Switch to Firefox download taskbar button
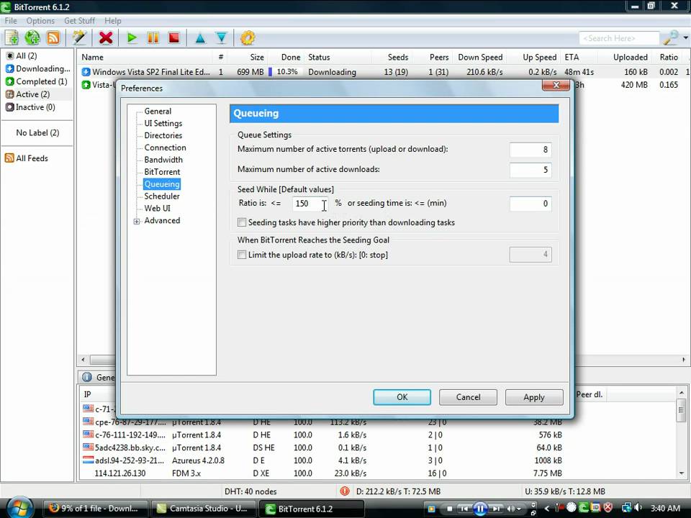691x518 pixels. click(94, 509)
